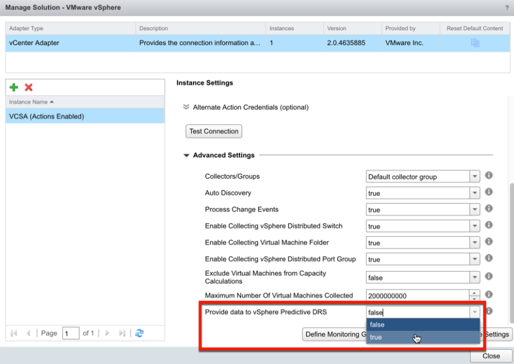Open Auto Discovery dropdown

[475, 193]
